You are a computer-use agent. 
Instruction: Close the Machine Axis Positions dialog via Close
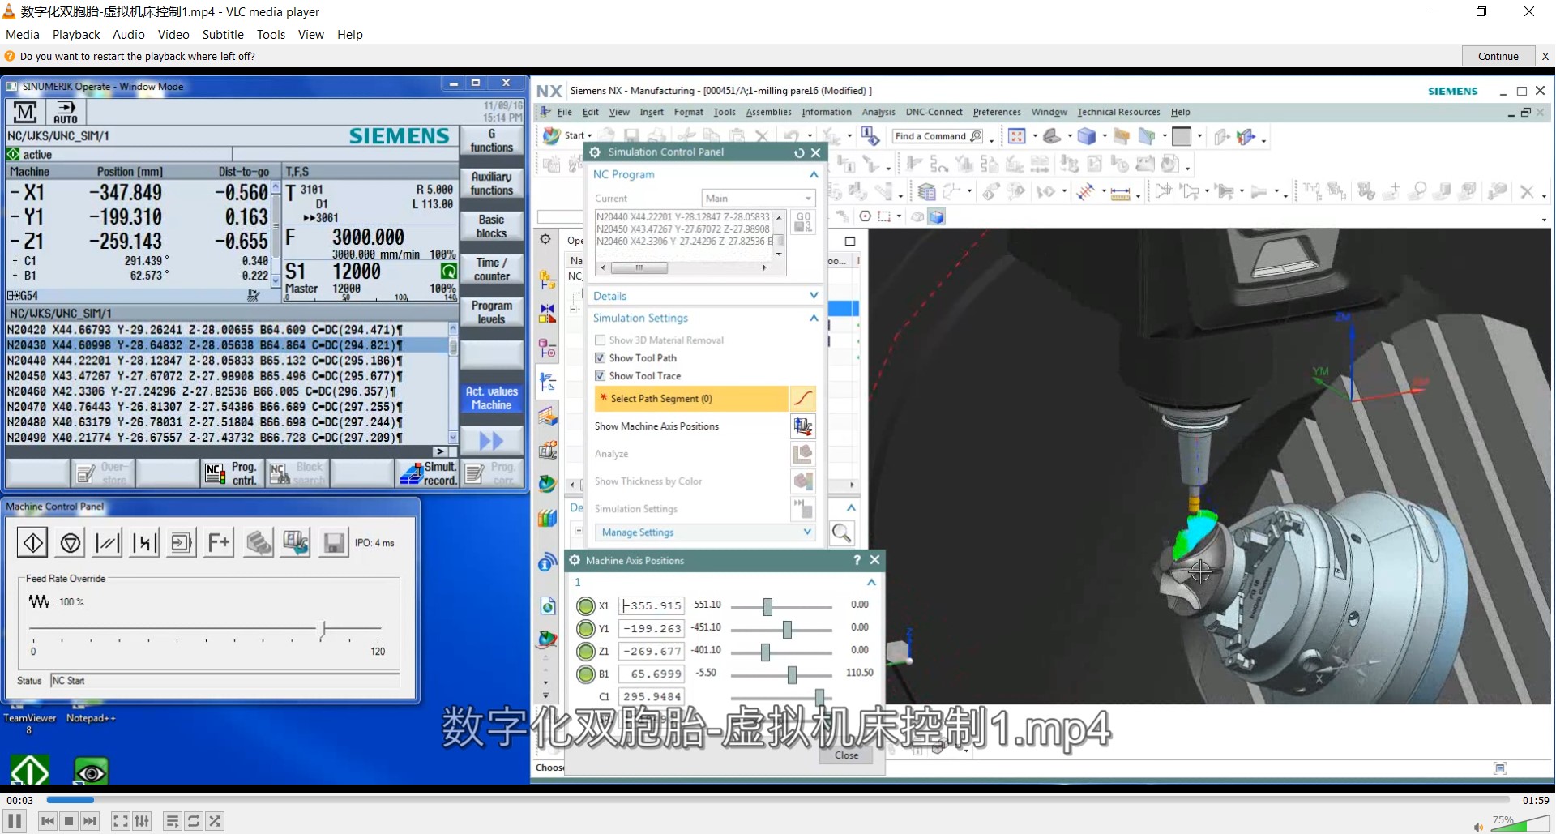[x=846, y=755]
